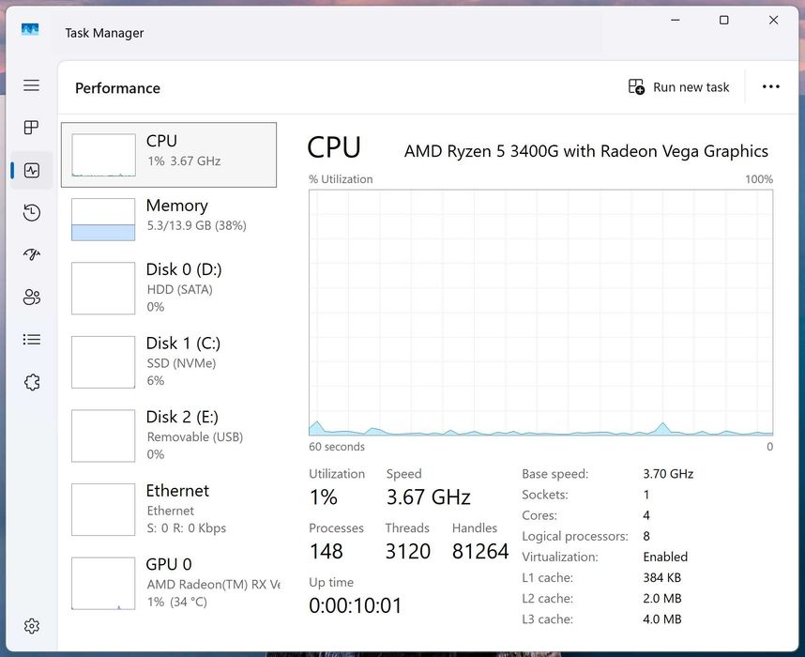Image resolution: width=805 pixels, height=657 pixels.
Task: Select Disk 2 (E:) Removable entry
Action: (169, 435)
